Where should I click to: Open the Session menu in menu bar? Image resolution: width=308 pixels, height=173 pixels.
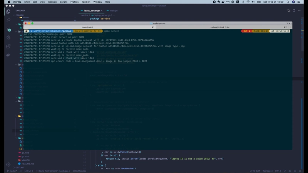(x=52, y=2)
